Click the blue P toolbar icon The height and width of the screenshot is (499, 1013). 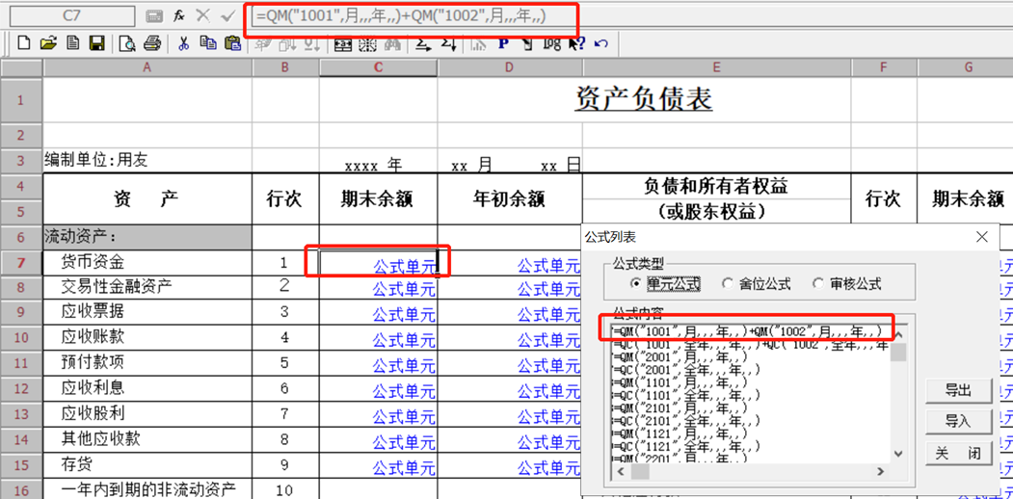point(503,44)
